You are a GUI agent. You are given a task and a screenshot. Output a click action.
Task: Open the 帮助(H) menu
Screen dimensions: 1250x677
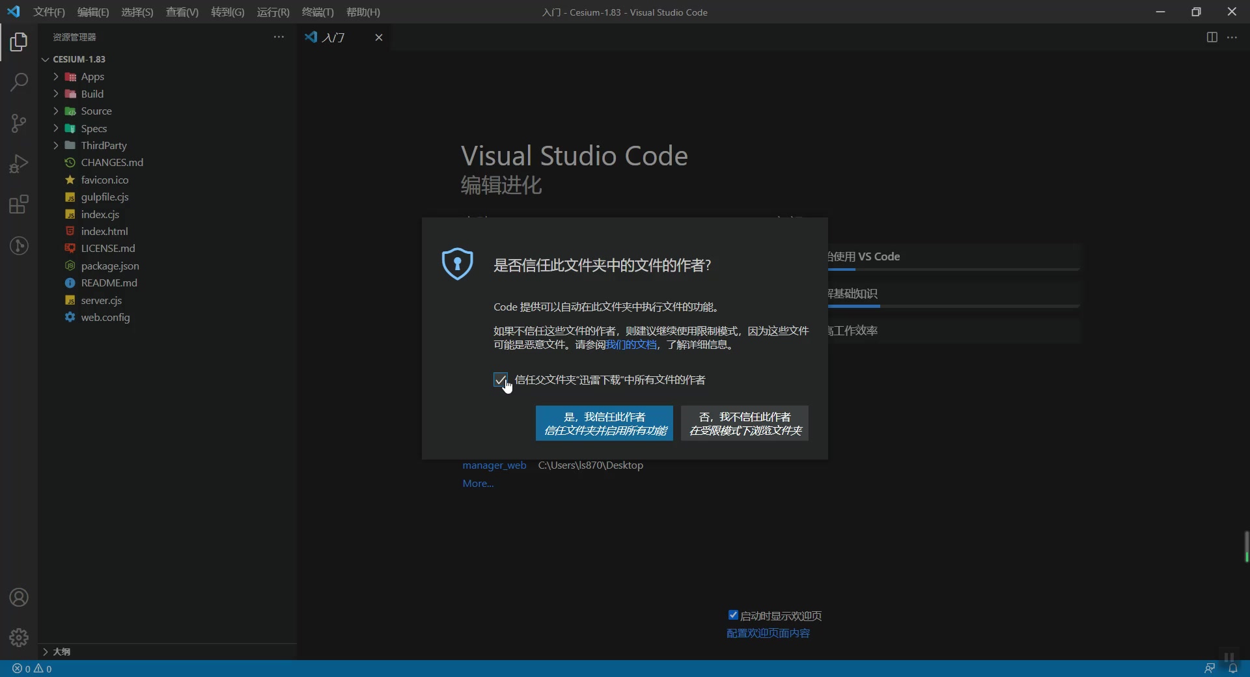(363, 12)
